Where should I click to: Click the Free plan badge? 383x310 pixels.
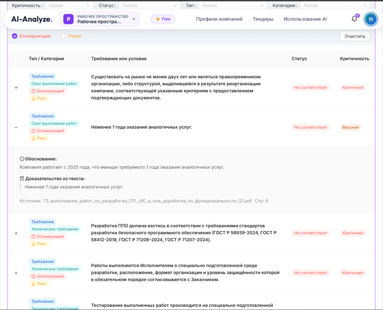pos(163,19)
